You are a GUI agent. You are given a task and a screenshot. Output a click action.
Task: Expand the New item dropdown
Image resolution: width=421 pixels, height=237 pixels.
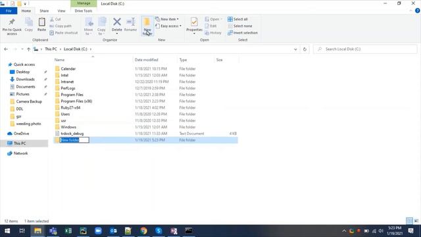click(x=167, y=19)
